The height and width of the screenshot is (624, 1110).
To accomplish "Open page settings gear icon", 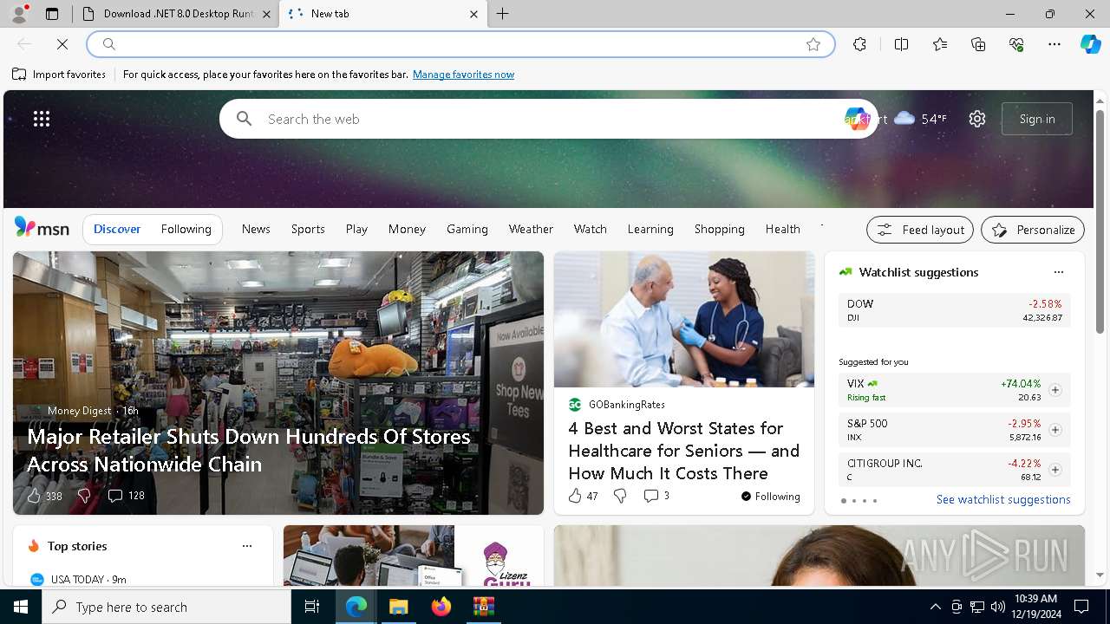I will coord(977,119).
